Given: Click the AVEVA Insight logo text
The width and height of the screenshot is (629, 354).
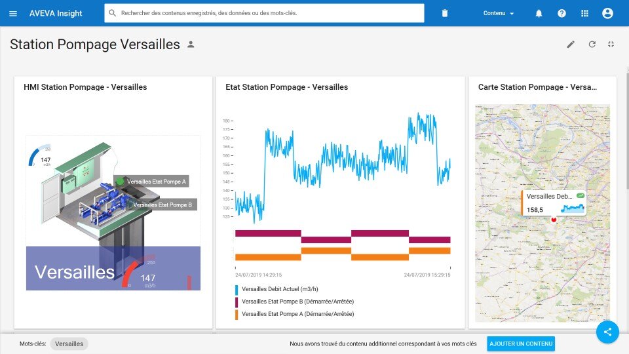Looking at the screenshot, I should 56,13.
